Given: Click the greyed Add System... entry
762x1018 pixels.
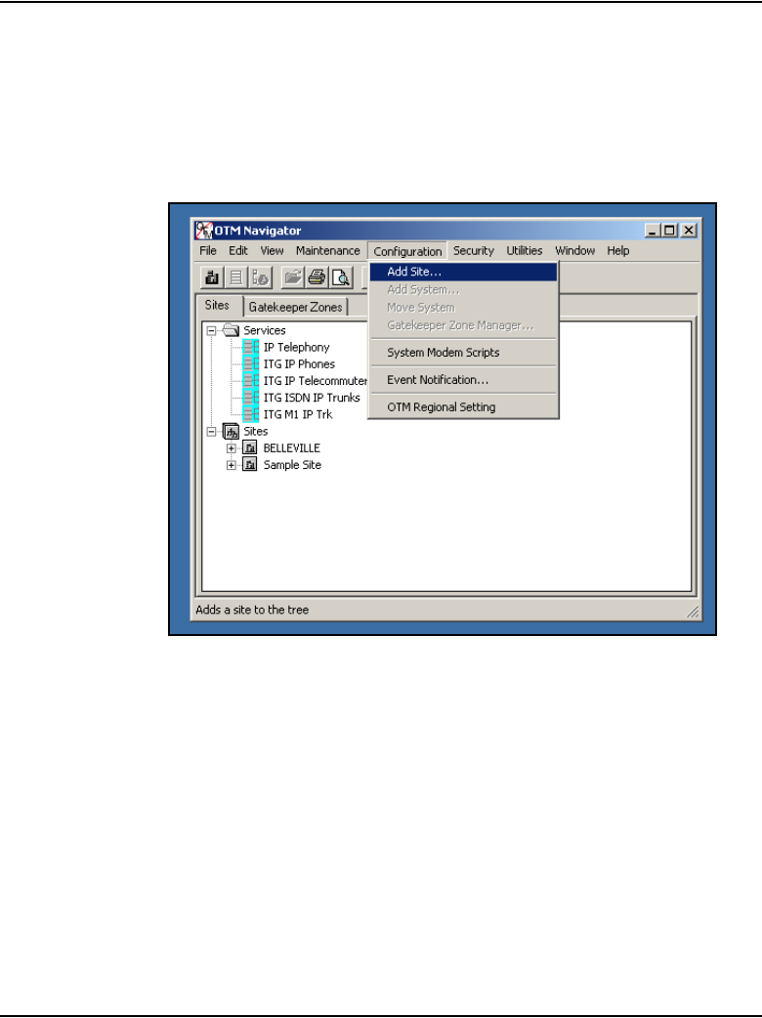Looking at the screenshot, I should (x=463, y=289).
